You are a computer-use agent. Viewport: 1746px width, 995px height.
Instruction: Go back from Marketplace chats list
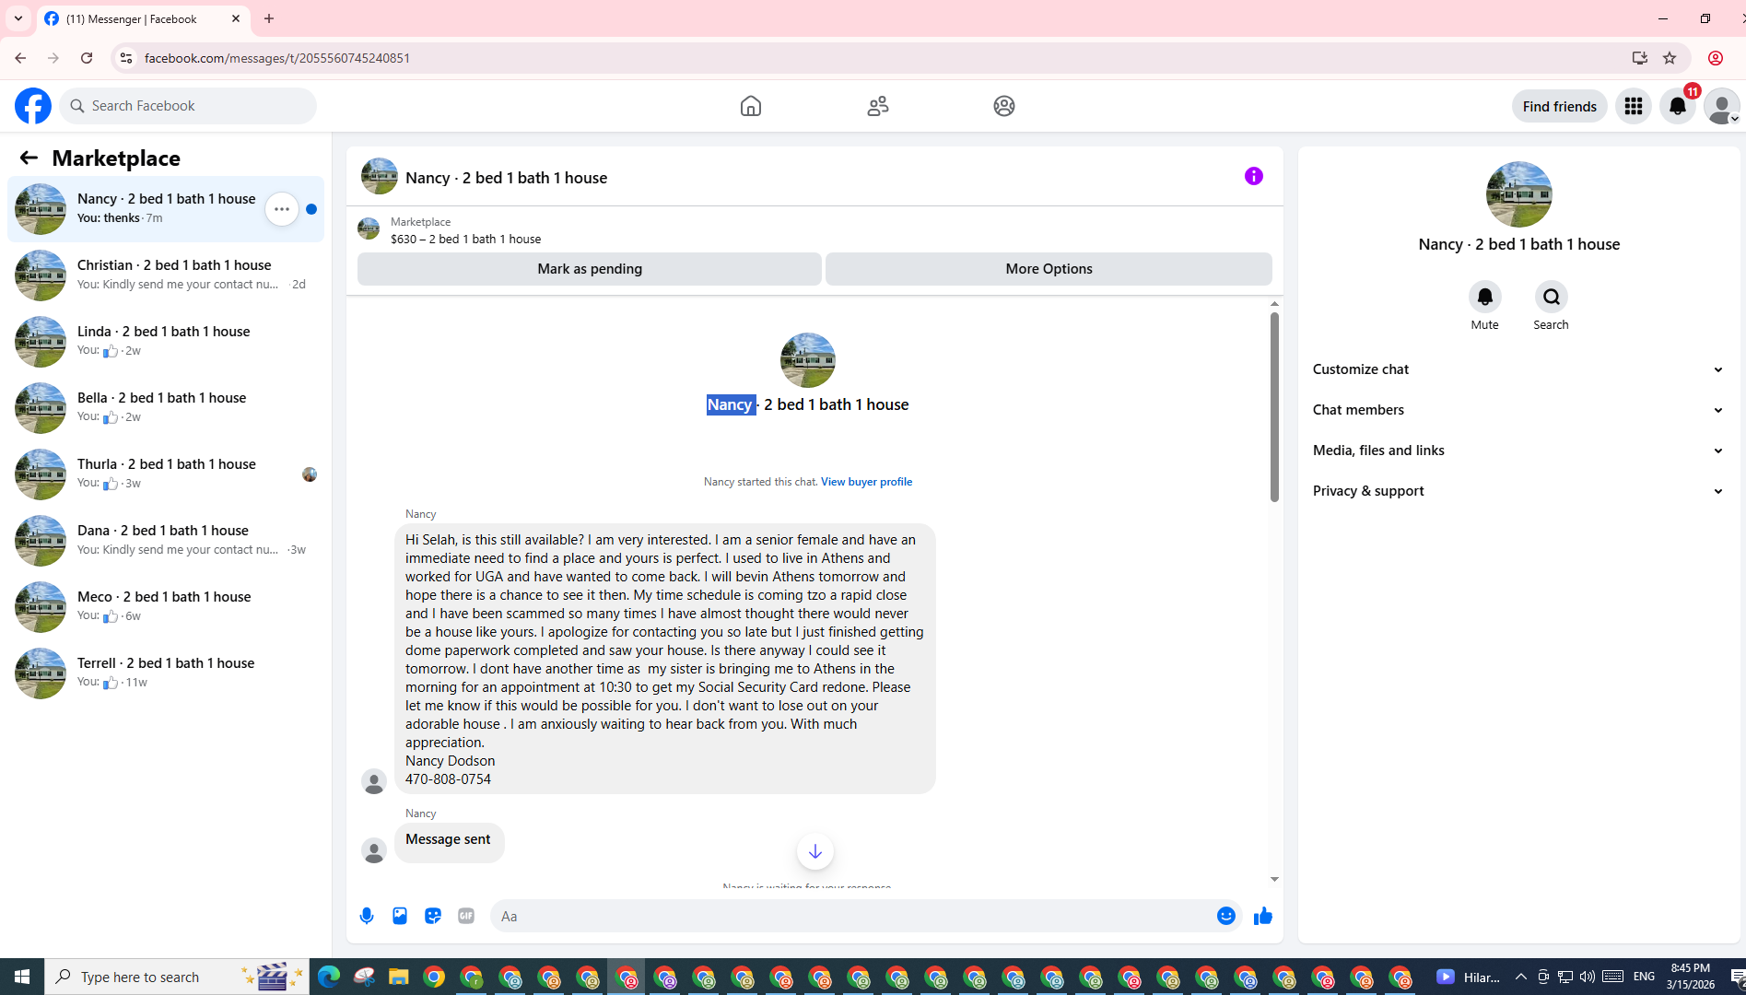click(29, 158)
